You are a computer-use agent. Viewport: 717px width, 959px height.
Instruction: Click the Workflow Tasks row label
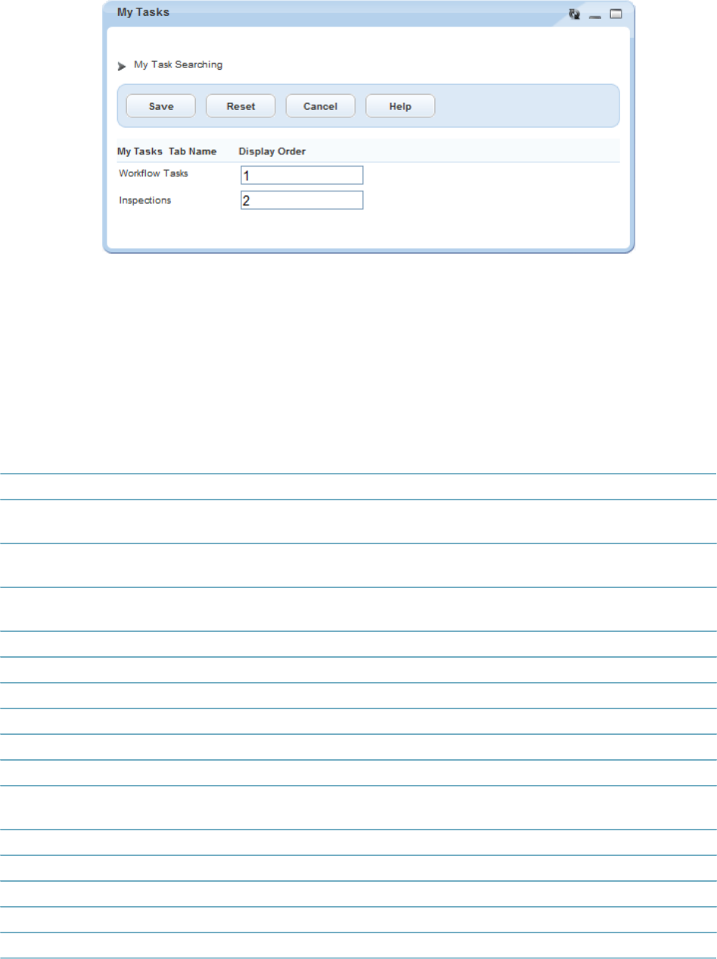154,173
